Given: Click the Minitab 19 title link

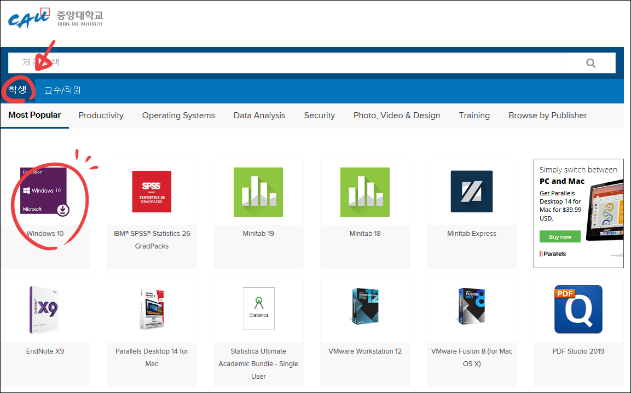Looking at the screenshot, I should pos(258,234).
